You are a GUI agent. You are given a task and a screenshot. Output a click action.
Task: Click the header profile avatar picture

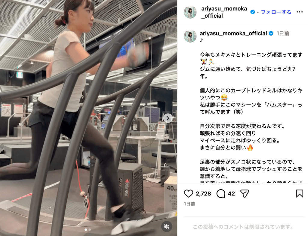coord(190,12)
